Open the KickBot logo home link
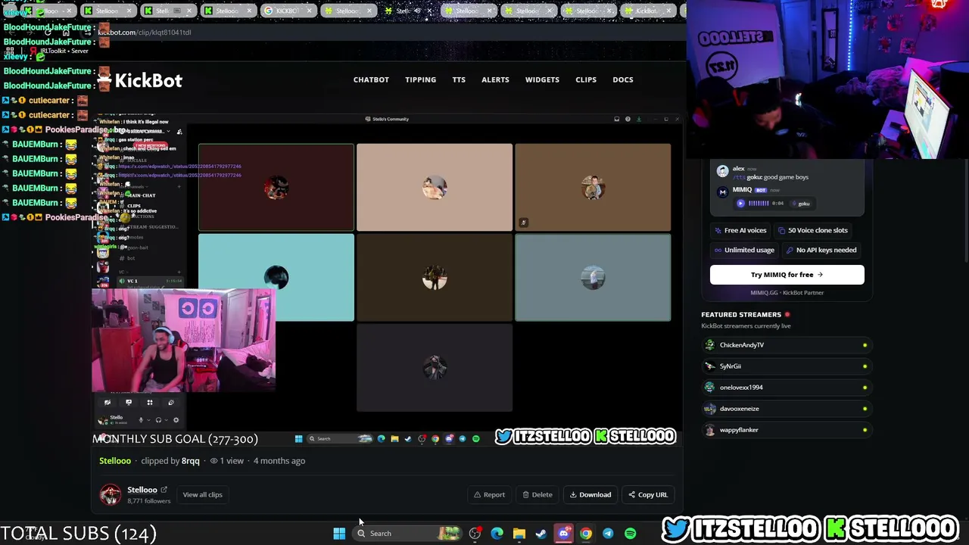The width and height of the screenshot is (969, 545). 141,80
